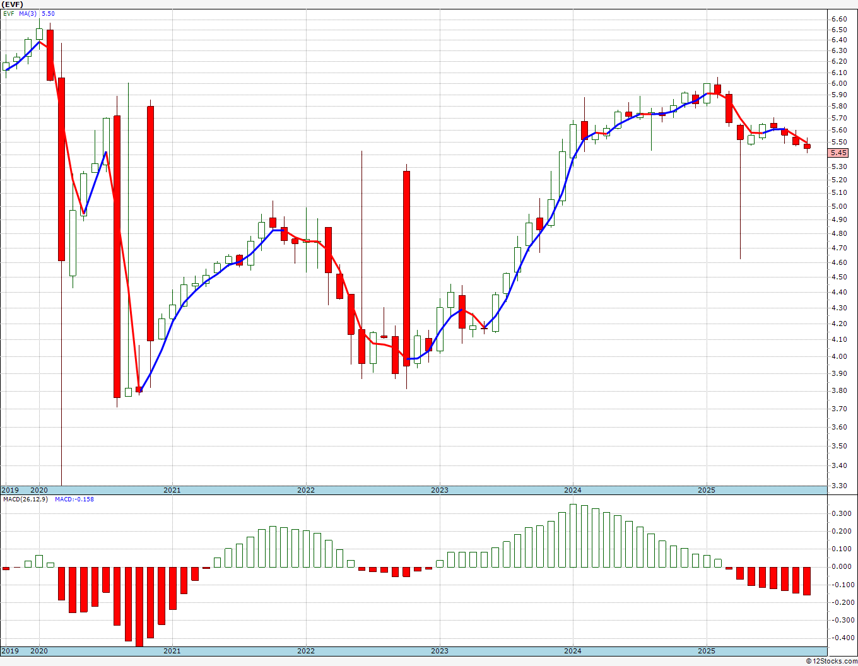Select the 2023 marker on price timeline
This screenshot has width=858, height=666.
[x=440, y=490]
